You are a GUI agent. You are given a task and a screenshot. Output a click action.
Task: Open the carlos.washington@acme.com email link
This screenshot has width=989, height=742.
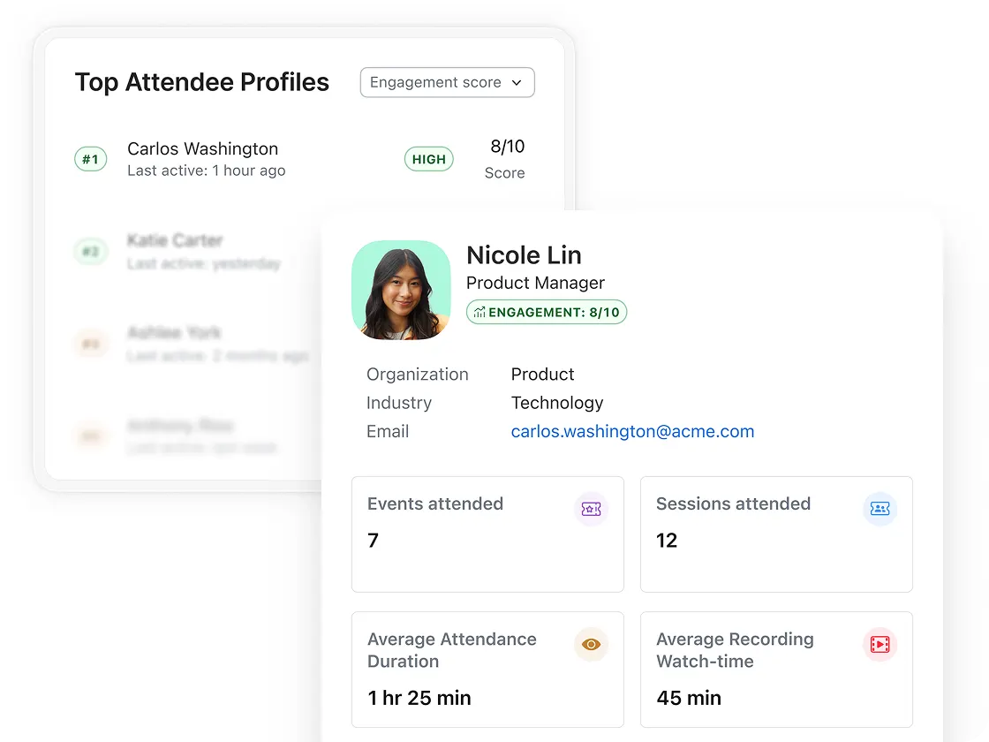632,432
